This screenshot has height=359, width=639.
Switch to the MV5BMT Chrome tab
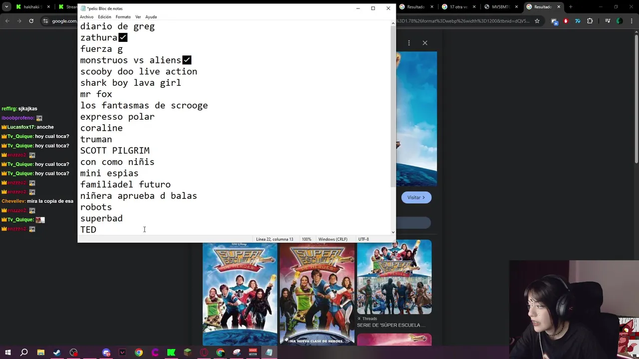coord(500,7)
